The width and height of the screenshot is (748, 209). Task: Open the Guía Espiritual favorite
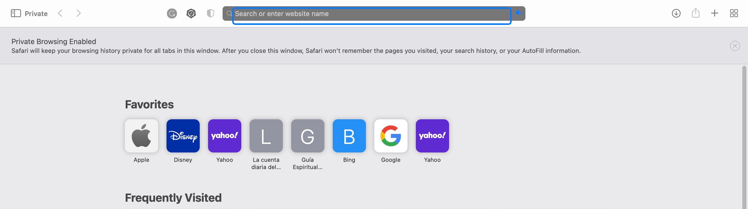[308, 136]
